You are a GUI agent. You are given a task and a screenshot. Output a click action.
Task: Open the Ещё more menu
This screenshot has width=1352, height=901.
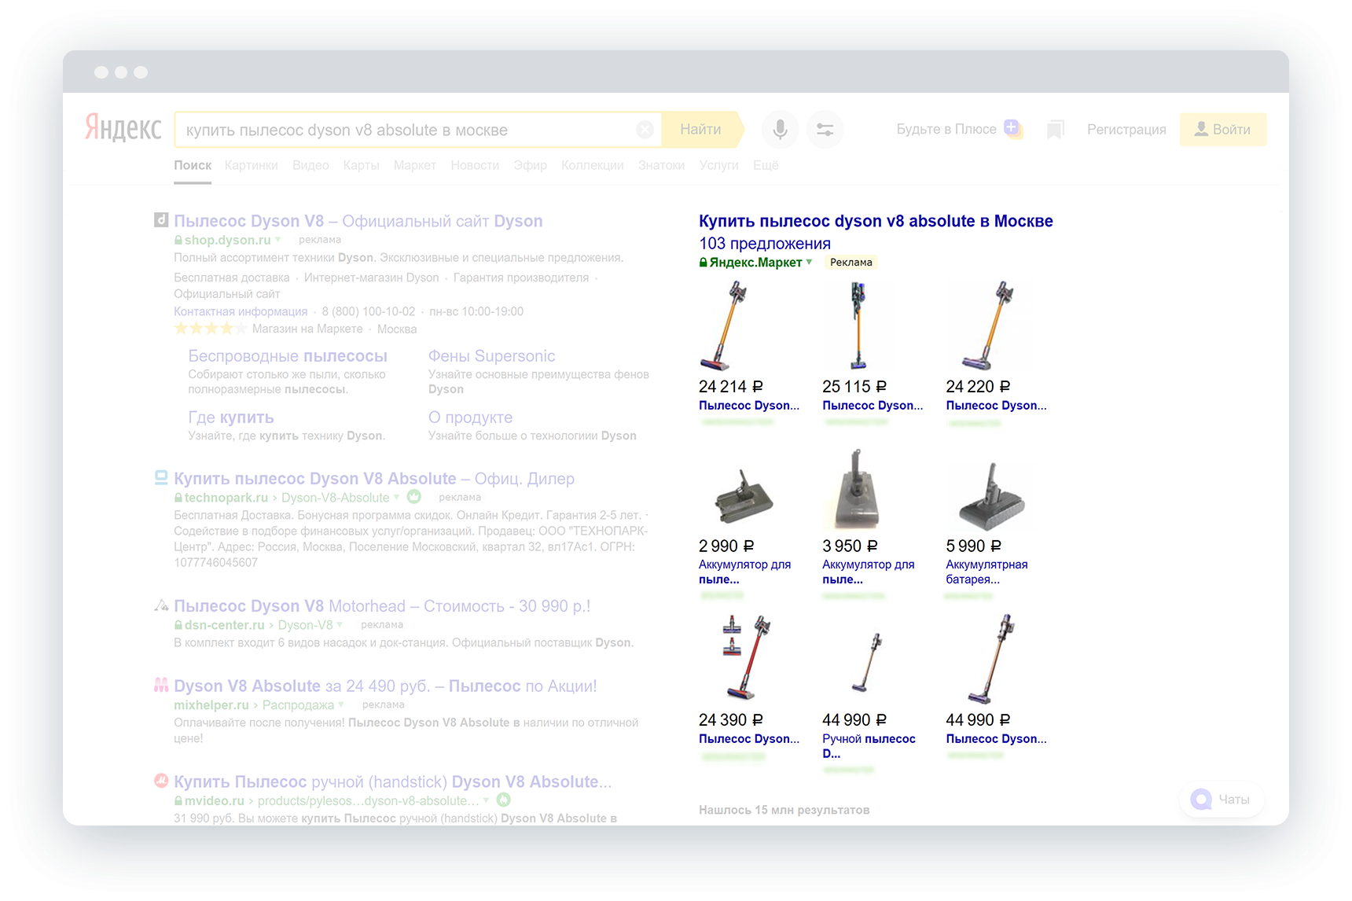766,165
